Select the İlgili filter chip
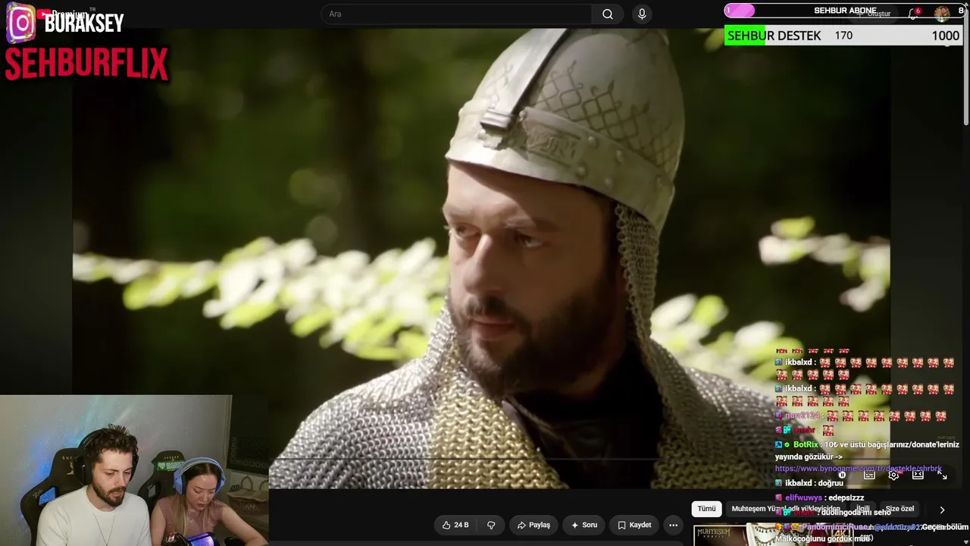The image size is (970, 546). click(862, 509)
